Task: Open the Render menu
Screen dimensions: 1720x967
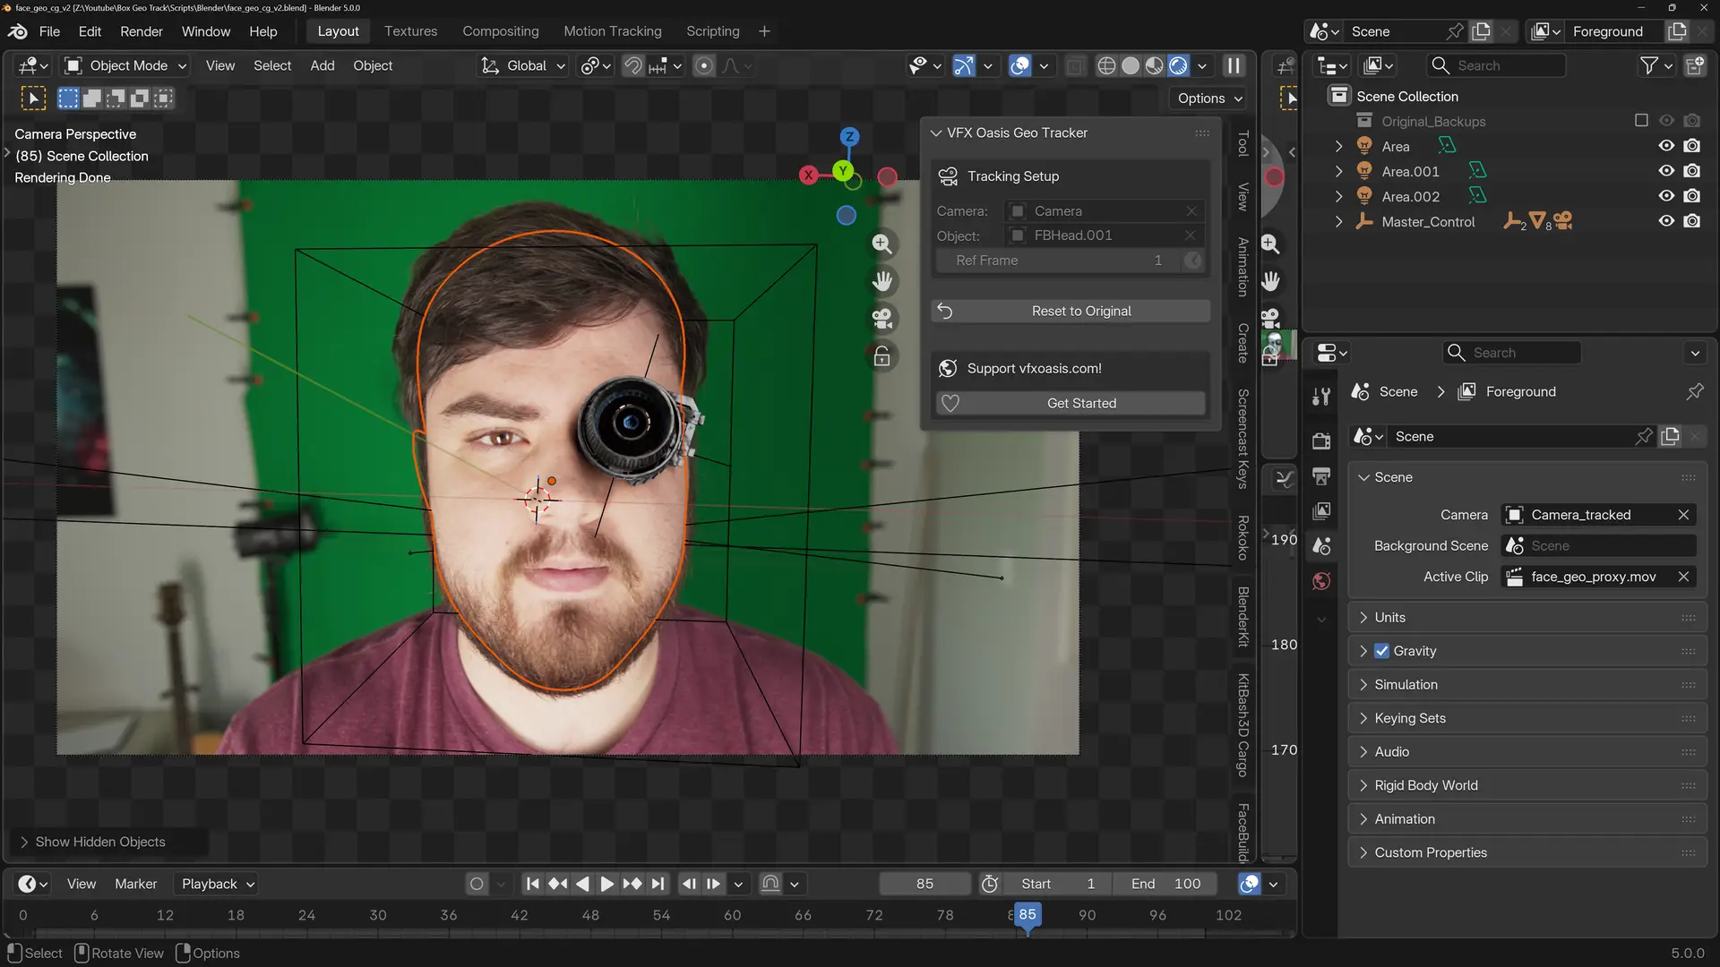Action: coord(142,31)
